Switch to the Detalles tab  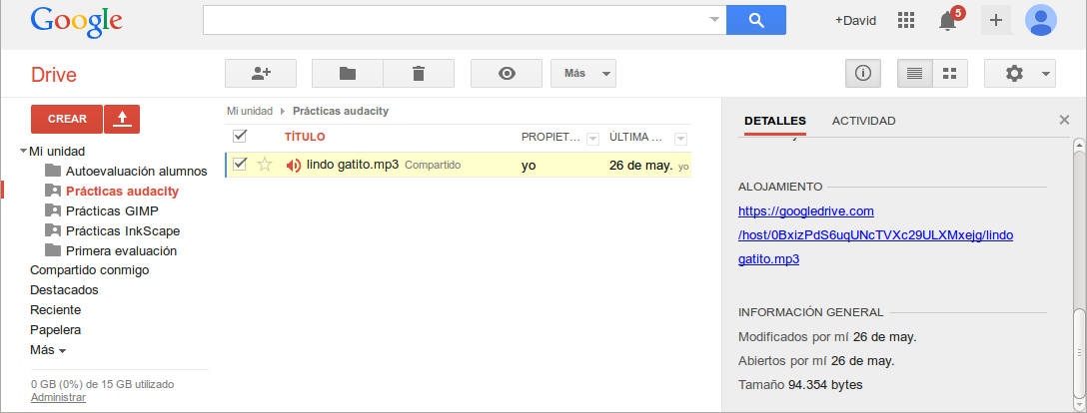tap(775, 121)
